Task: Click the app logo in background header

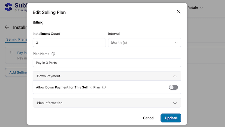Action: pos(9,7)
